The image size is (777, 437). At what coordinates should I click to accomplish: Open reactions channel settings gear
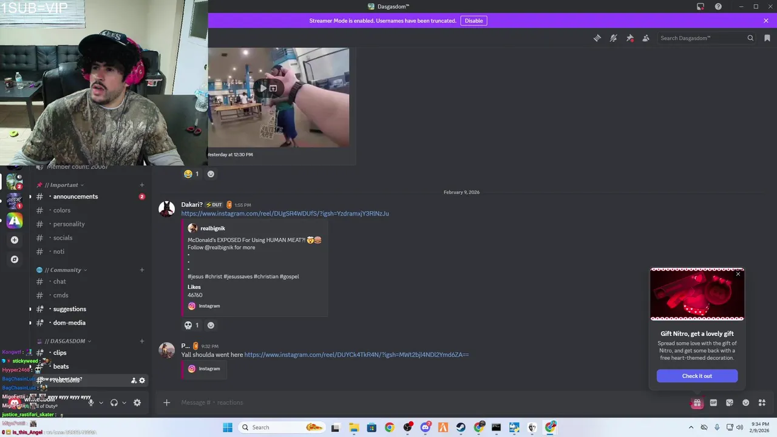pos(142,381)
